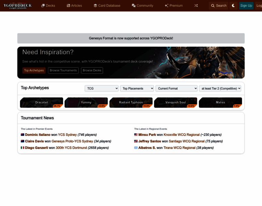Click the Jeffrey Santos player name
This screenshot has width=262, height=206.
click(x=150, y=141)
